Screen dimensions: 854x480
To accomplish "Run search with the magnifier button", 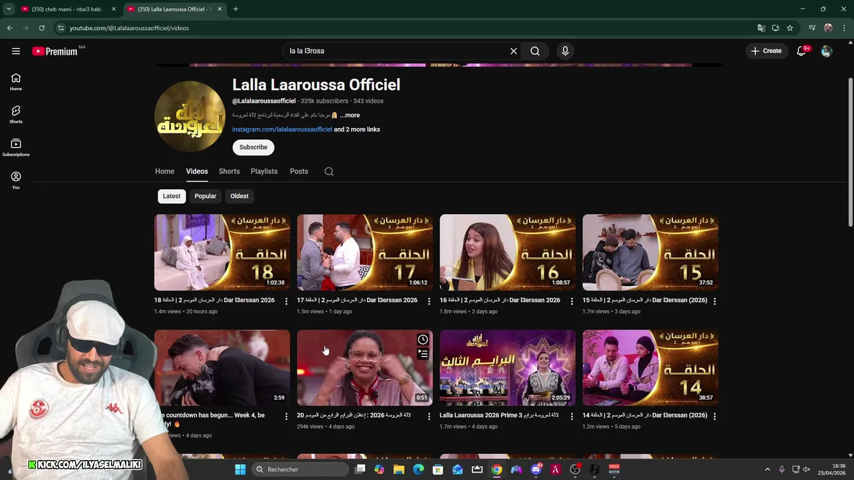I will [x=535, y=51].
